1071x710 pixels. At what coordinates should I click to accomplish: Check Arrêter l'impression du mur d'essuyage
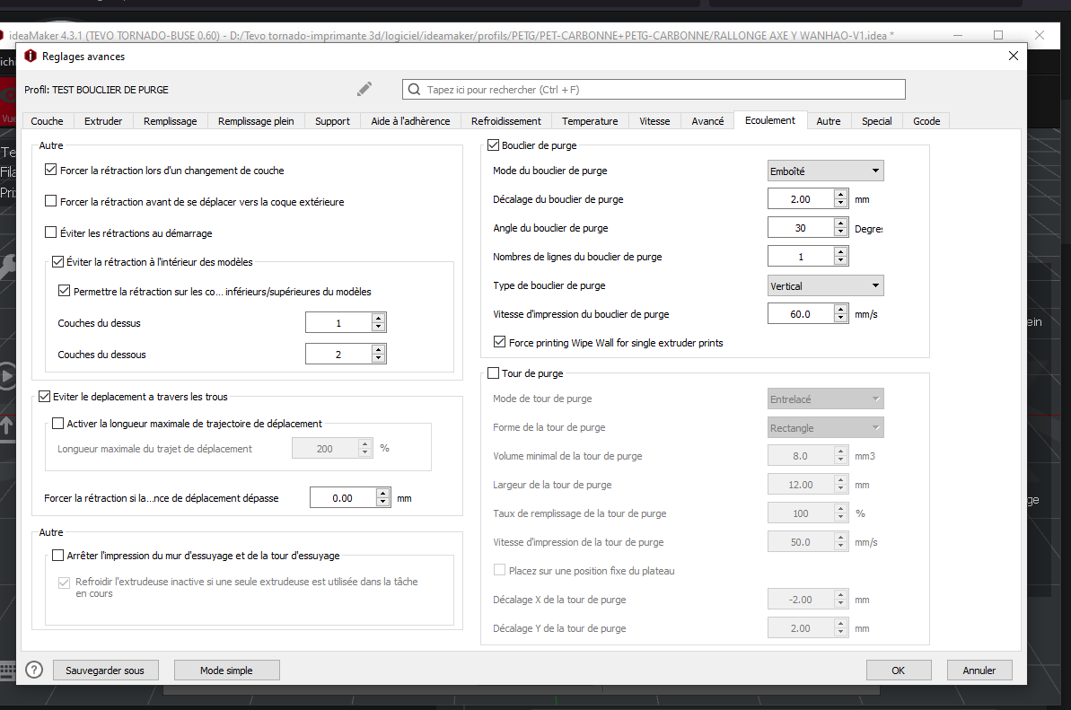[58, 555]
